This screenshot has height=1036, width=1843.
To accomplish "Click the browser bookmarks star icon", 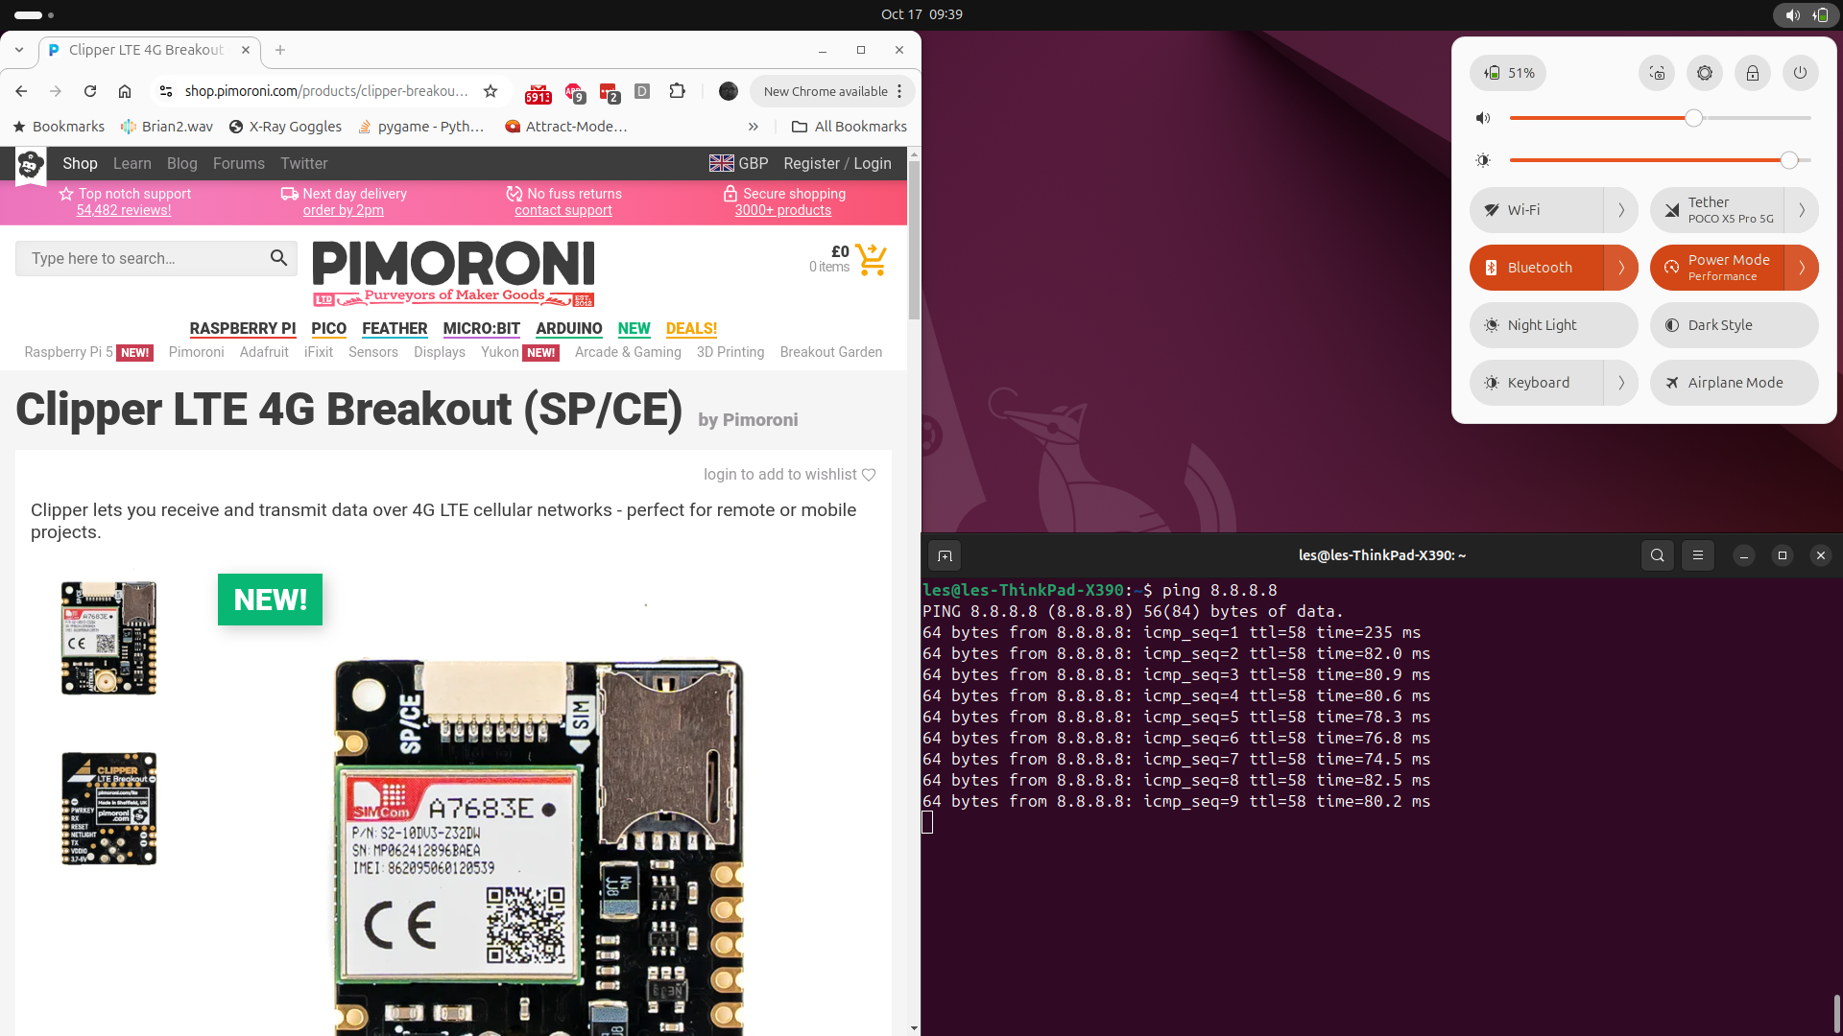I will [491, 90].
